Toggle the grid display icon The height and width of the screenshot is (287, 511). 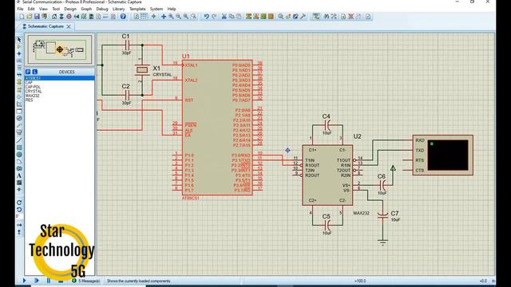[x=144, y=16]
